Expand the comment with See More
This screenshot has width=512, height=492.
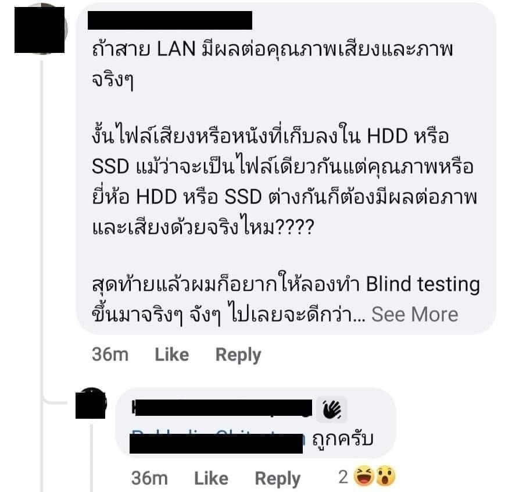pyautogui.click(x=415, y=314)
